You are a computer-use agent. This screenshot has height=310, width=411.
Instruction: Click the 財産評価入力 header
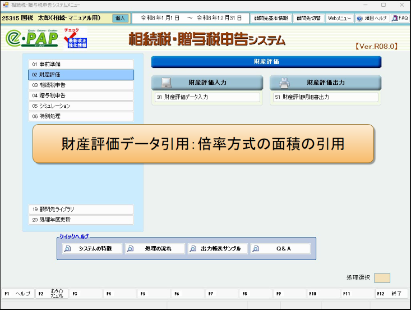tap(207, 83)
